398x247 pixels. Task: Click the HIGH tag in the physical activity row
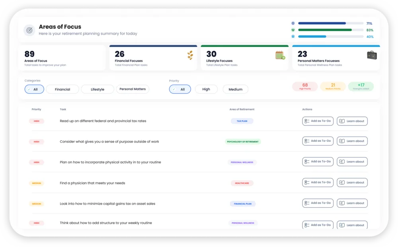pos(37,162)
